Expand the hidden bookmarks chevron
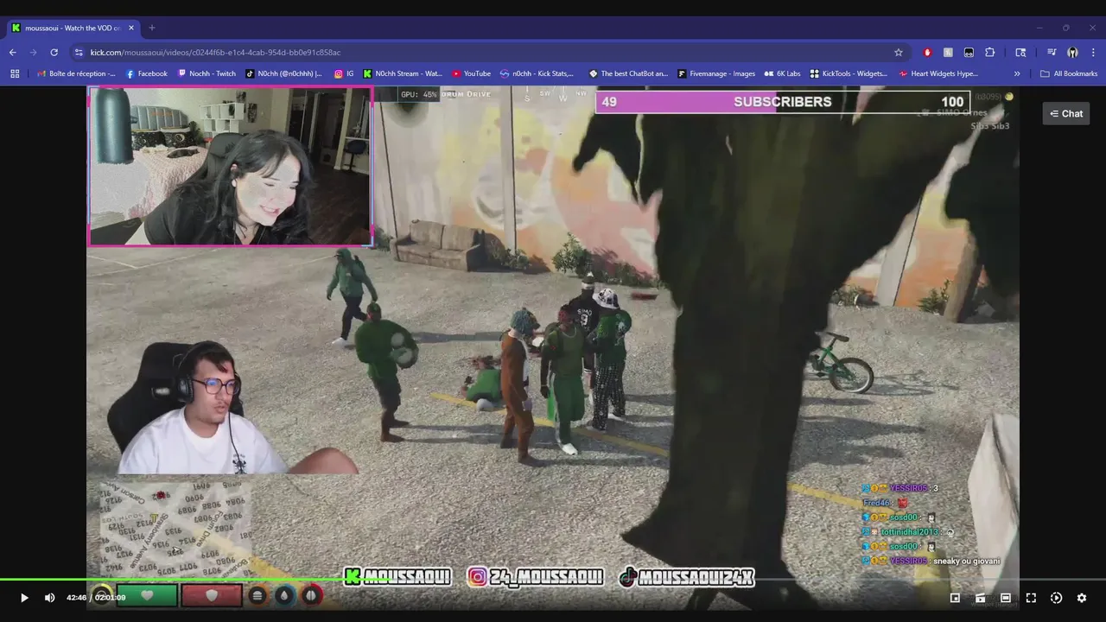 [x=1017, y=73]
